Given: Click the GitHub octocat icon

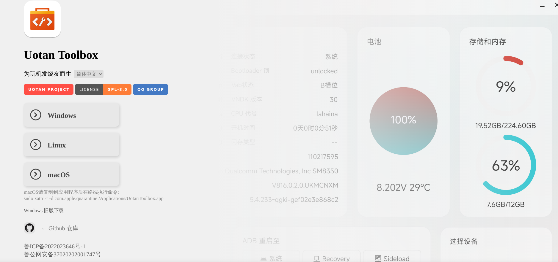Looking at the screenshot, I should click(x=29, y=228).
